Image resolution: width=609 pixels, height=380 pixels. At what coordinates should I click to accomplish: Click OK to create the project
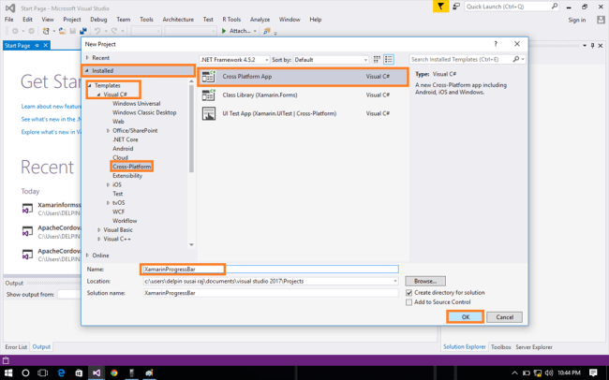coord(466,317)
